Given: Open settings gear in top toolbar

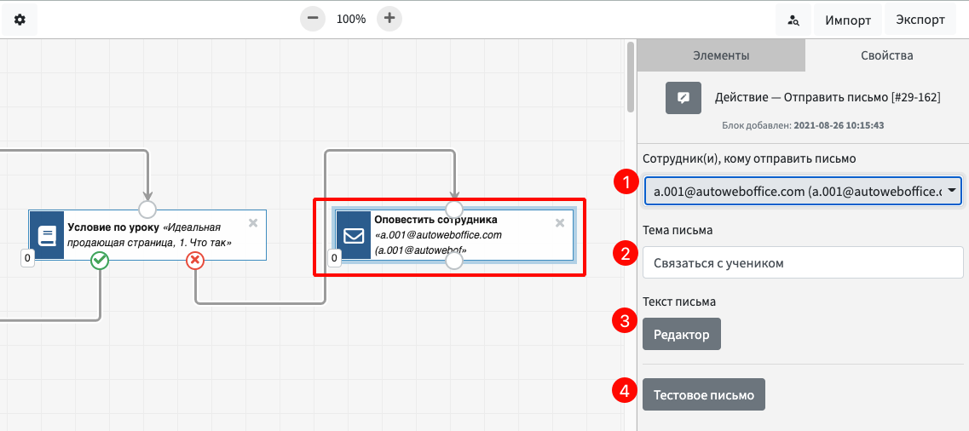Looking at the screenshot, I should (x=20, y=20).
